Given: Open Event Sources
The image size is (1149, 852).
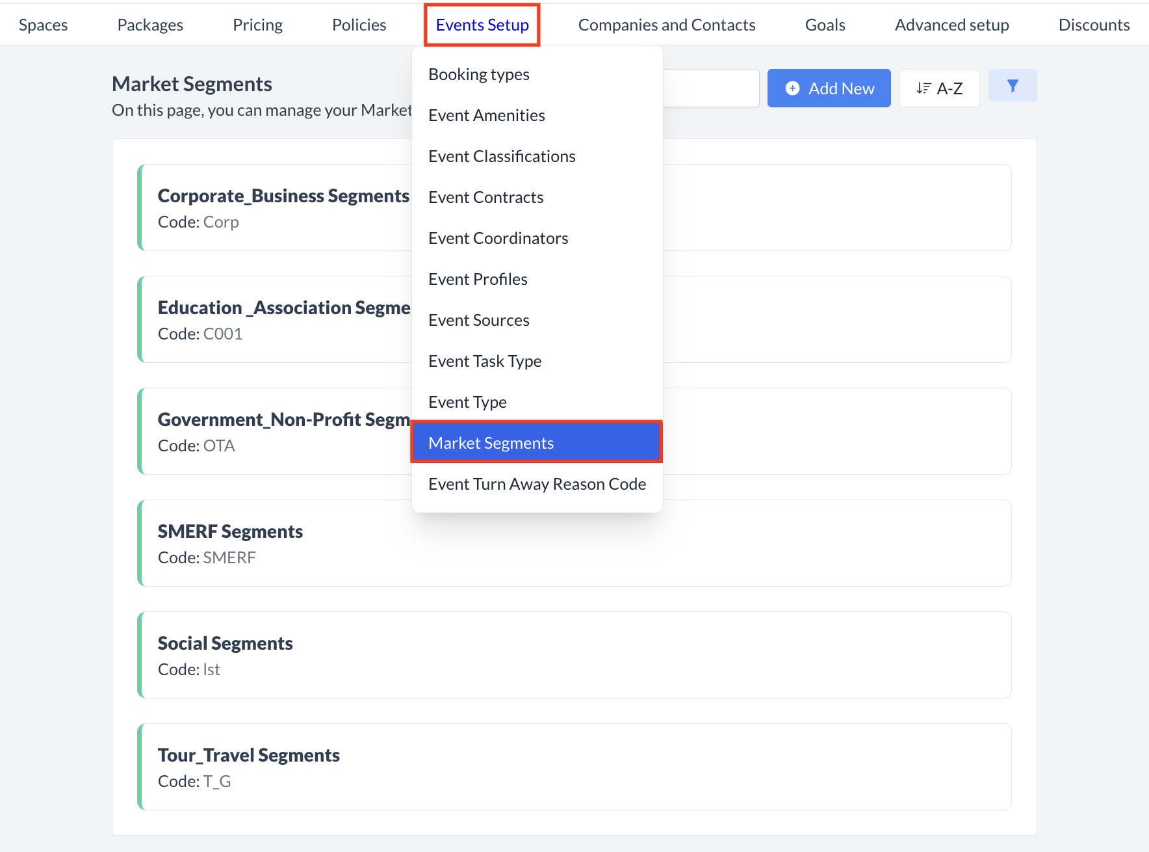Looking at the screenshot, I should pyautogui.click(x=478, y=319).
